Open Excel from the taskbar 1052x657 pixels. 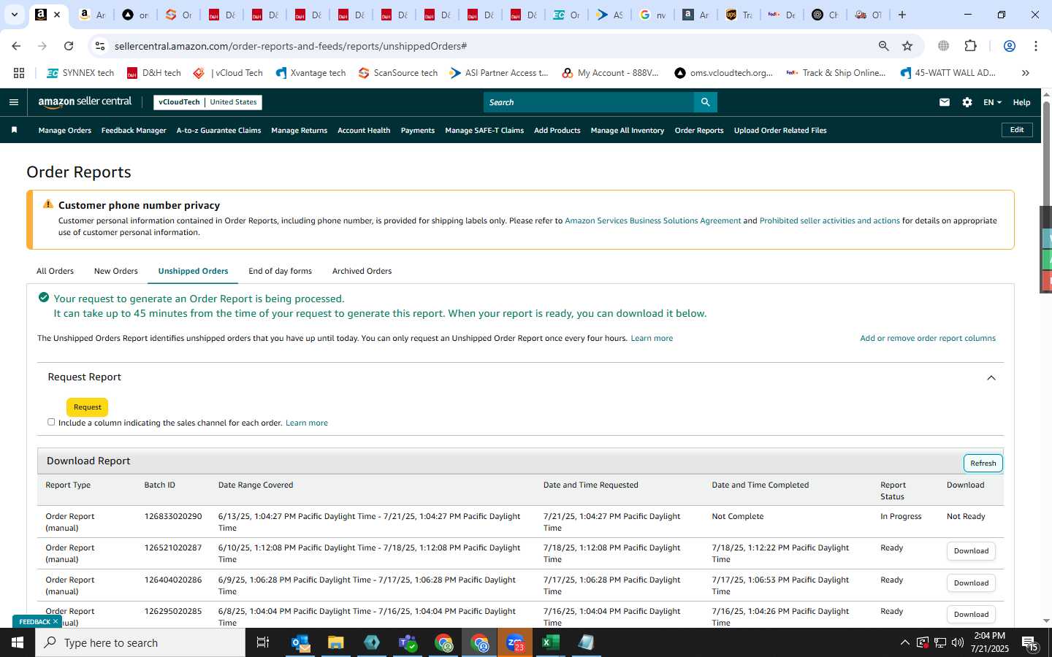point(551,642)
